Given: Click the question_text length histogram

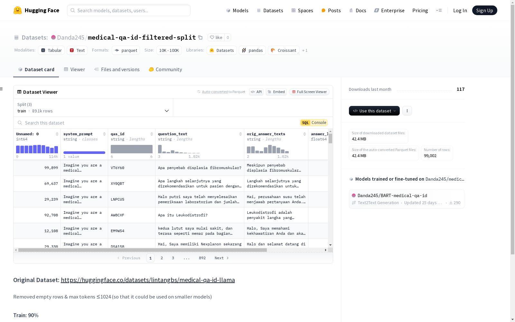Looking at the screenshot, I should [x=179, y=149].
